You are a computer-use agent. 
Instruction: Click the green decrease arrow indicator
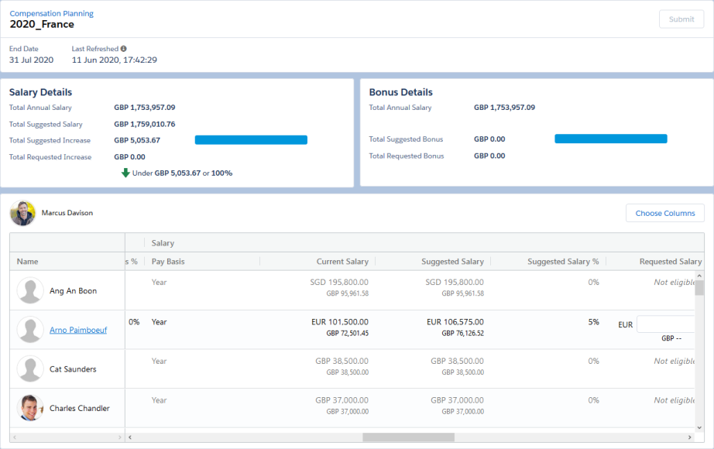point(126,173)
